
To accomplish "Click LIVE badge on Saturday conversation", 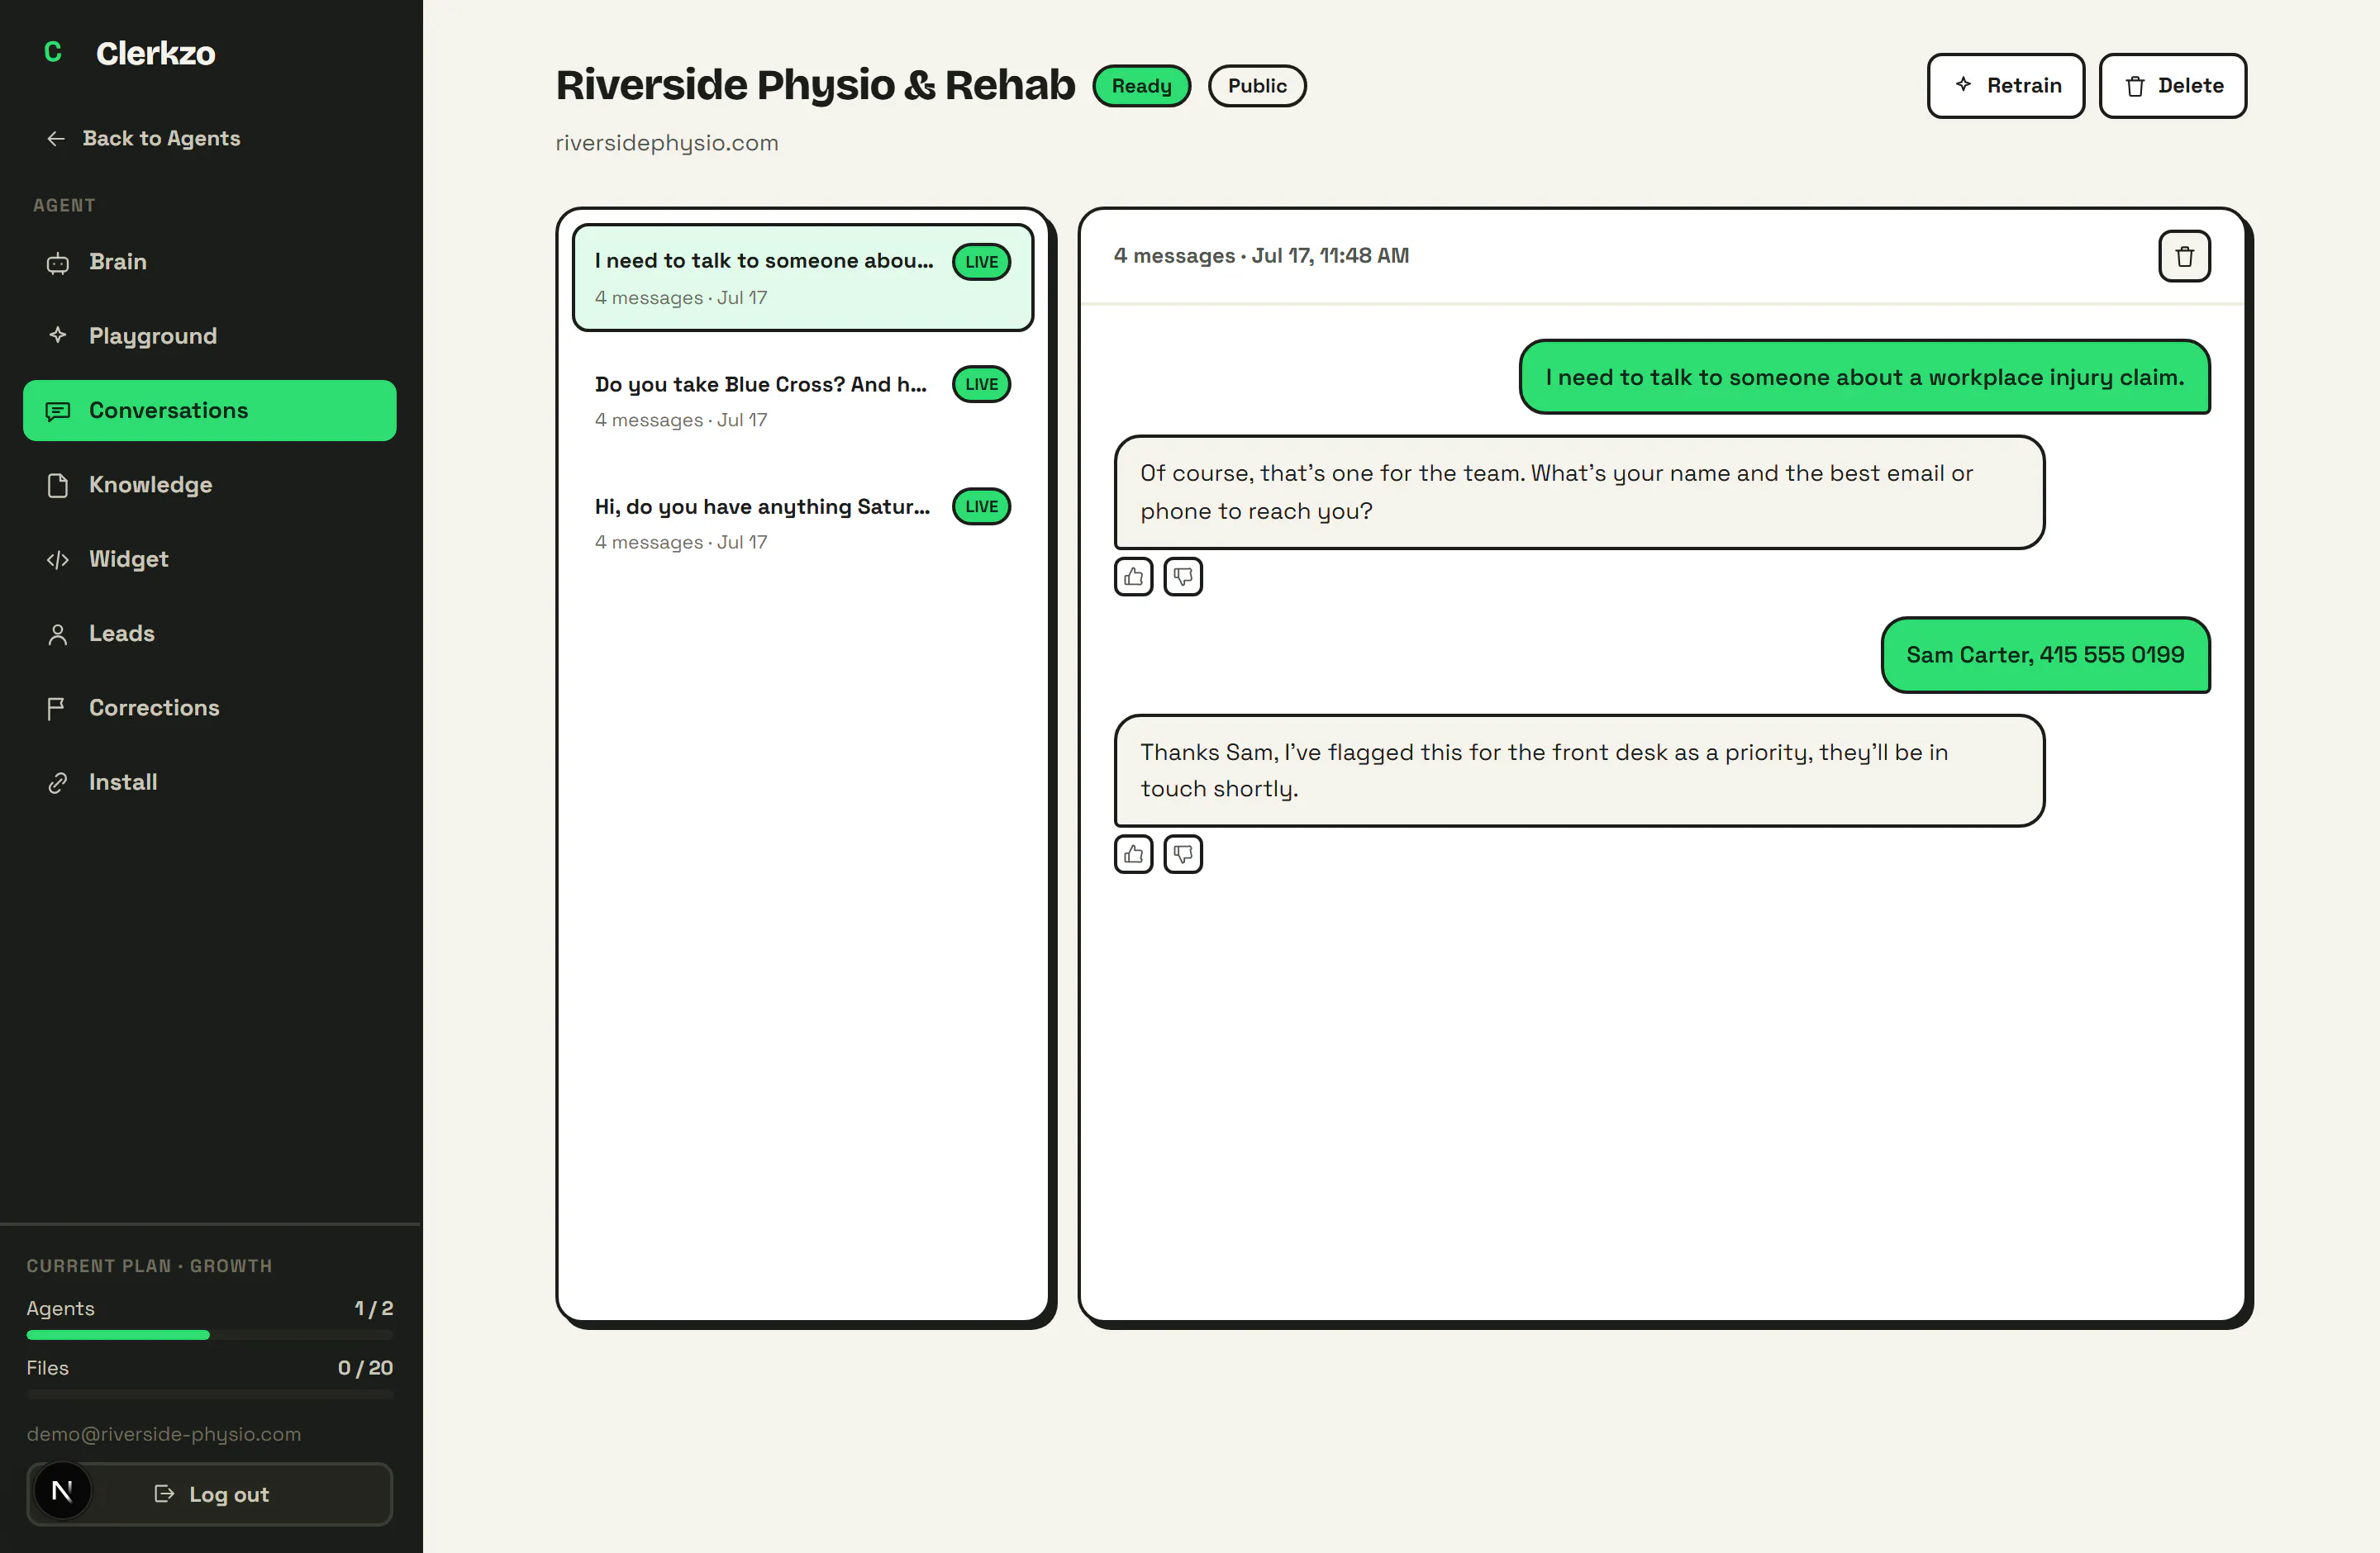I will click(981, 506).
